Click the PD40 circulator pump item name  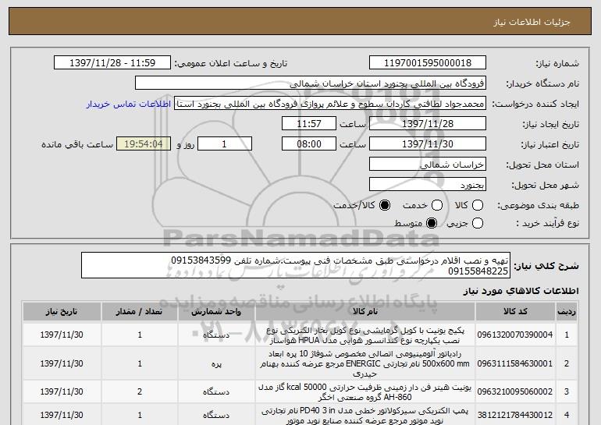(x=365, y=416)
